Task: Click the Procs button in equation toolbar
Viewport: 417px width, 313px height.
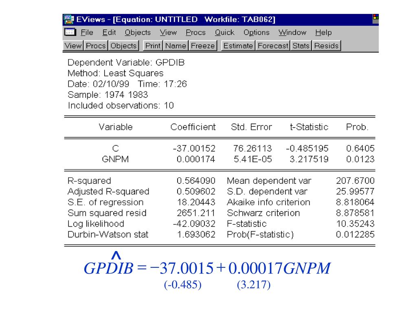Action: click(96, 46)
